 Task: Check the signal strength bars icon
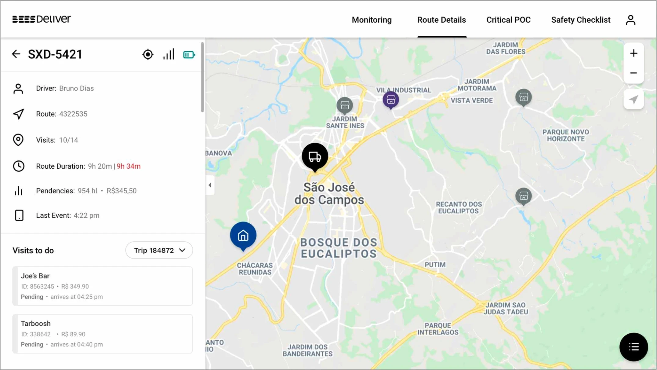point(169,54)
